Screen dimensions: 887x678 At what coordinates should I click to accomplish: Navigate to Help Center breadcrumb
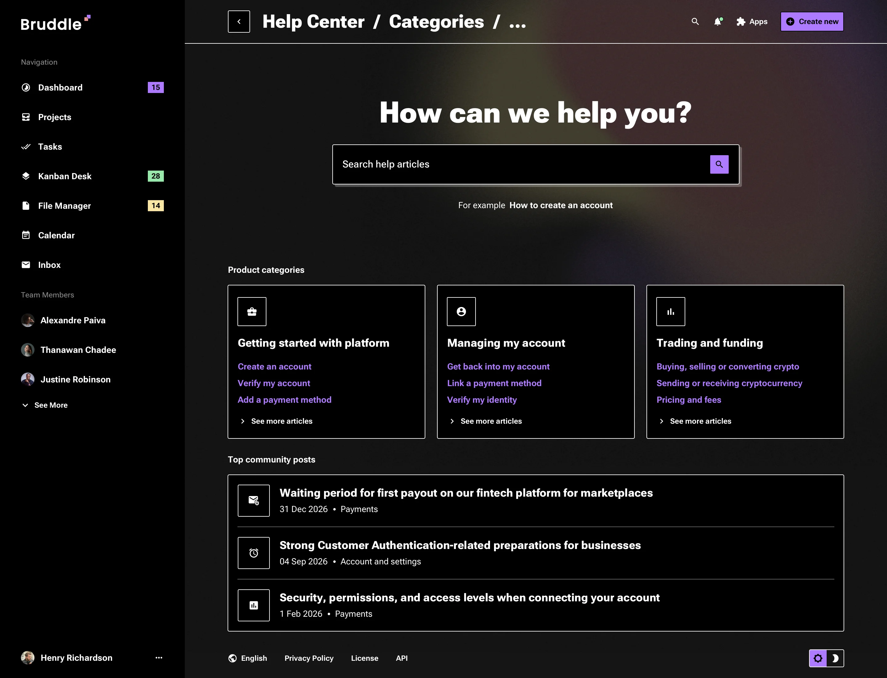click(313, 21)
